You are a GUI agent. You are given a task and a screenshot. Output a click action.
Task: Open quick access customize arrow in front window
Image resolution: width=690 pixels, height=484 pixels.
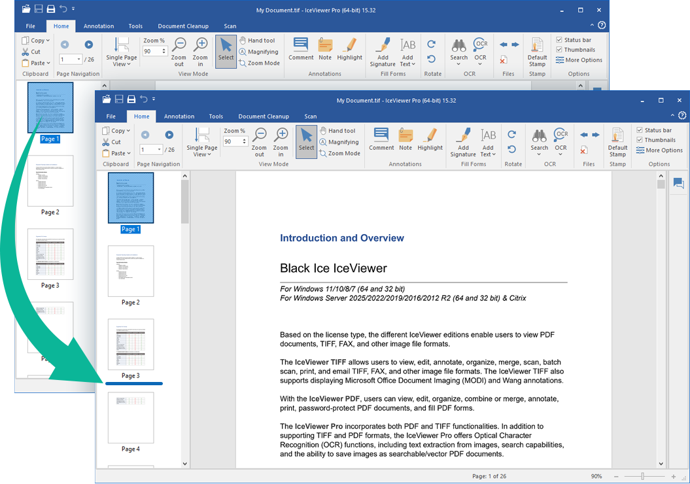(x=154, y=99)
